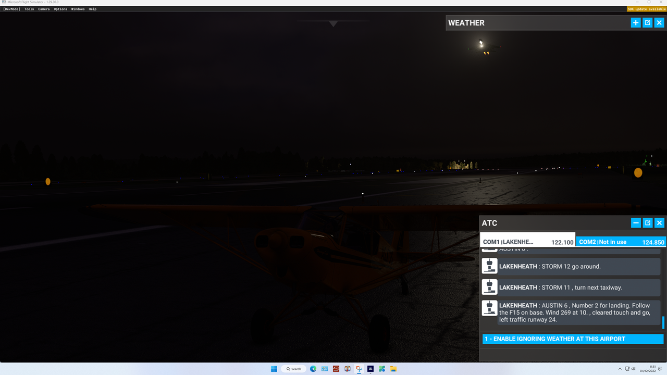The image size is (667, 375).
Task: Pop out the ATC panel window
Action: click(648, 223)
